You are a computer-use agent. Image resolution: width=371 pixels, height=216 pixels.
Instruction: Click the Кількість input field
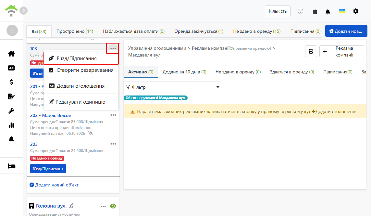coord(278,11)
